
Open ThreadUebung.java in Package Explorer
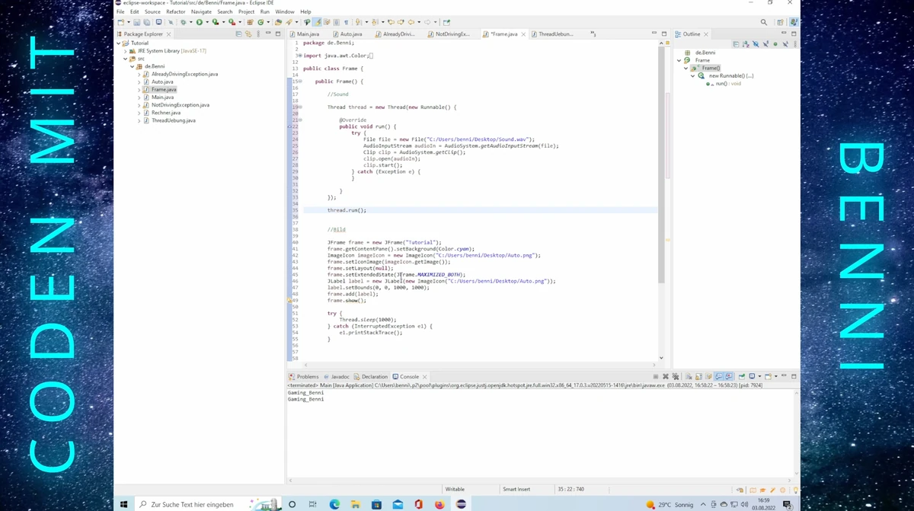tap(173, 120)
